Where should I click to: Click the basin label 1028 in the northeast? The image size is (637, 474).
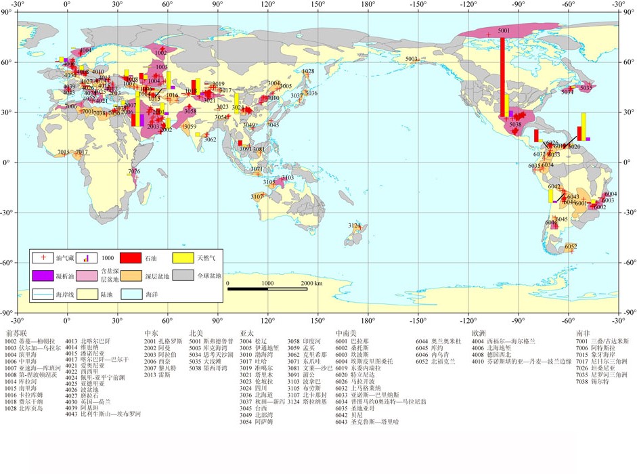coord(308,71)
